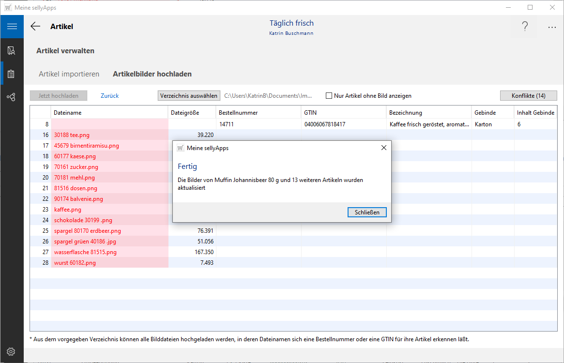Enable 'Nur Artikel ohne Bild anzeigen' checkbox
The image size is (564, 363).
coord(329,96)
